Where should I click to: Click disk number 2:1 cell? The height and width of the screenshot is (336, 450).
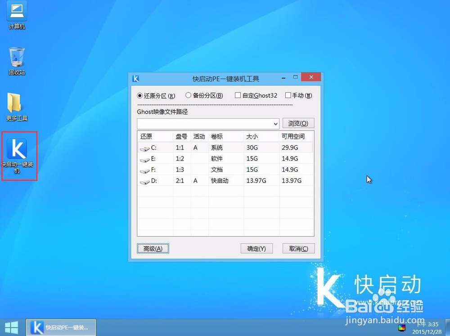180,180
